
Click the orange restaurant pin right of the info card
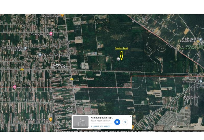pyautogui.click(x=133, y=127)
